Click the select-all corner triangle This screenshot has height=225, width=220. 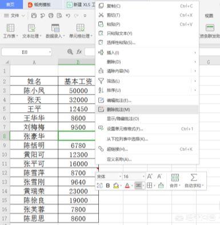point(7,62)
